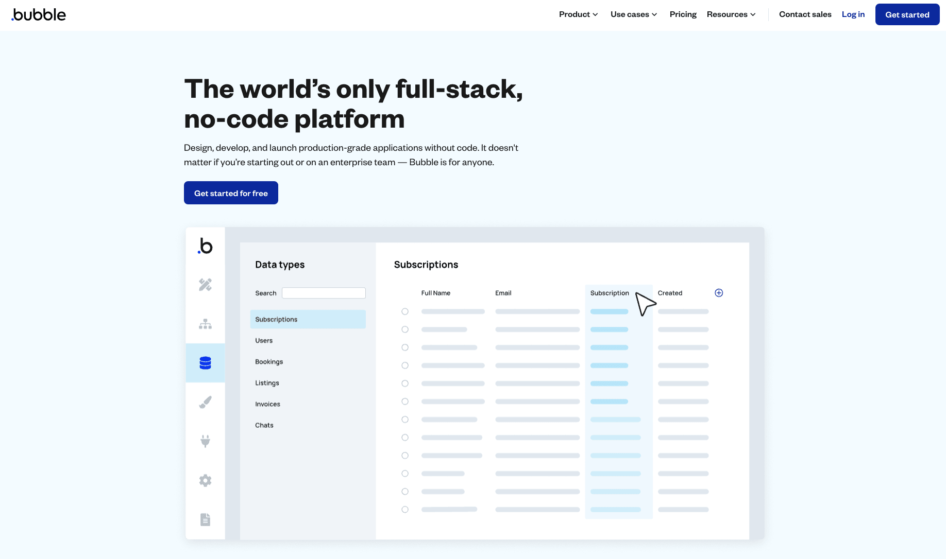The image size is (946, 559).
Task: Click the Contact sales link
Action: click(805, 14)
